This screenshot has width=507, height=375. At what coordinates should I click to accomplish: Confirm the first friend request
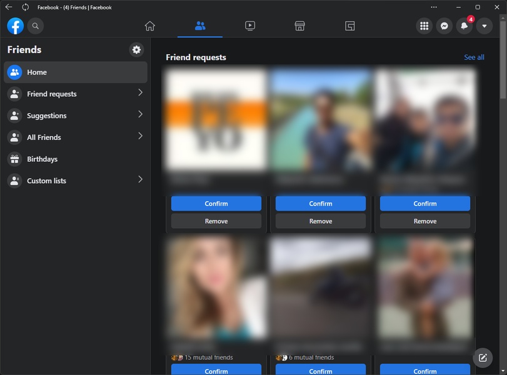pos(216,204)
